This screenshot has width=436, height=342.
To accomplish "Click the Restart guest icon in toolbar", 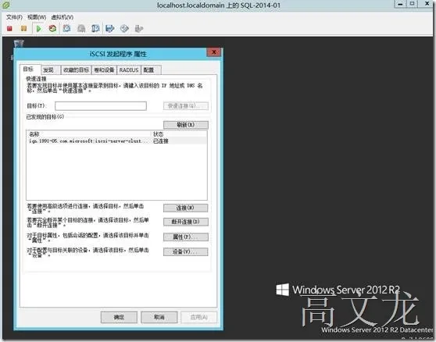I will point(52,28).
